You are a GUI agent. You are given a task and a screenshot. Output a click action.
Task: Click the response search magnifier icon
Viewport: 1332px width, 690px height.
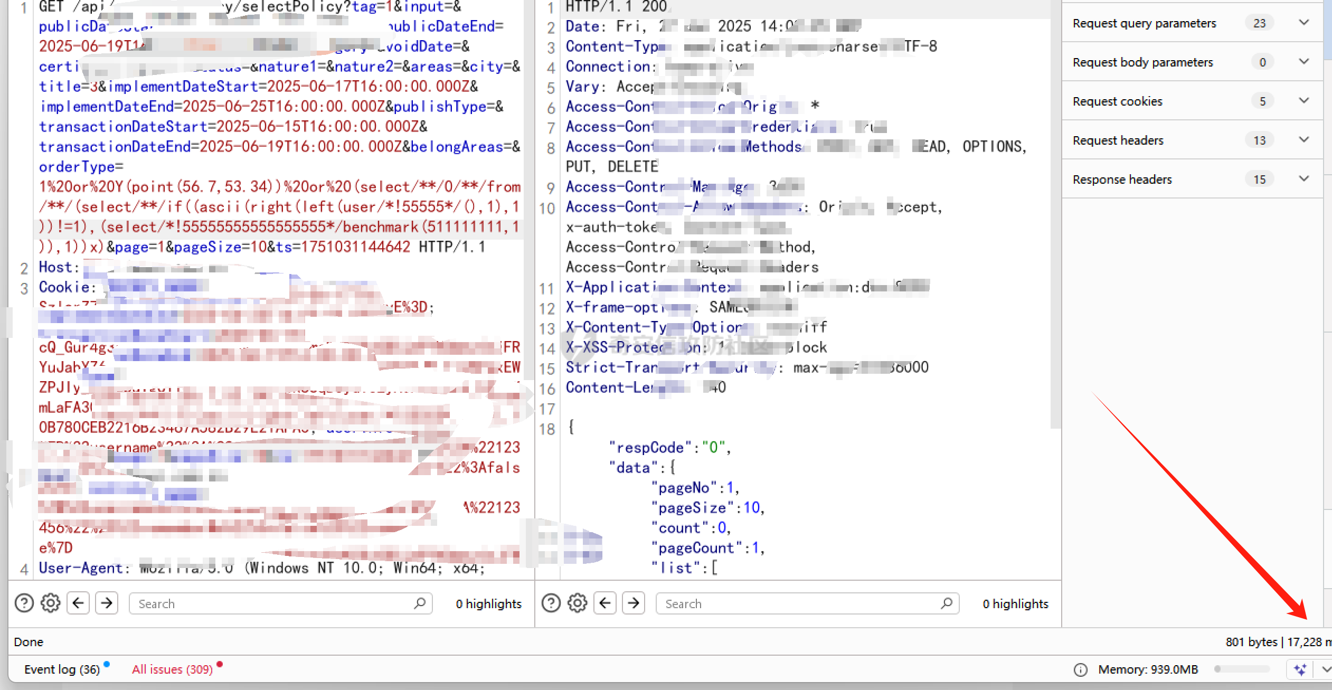point(947,603)
